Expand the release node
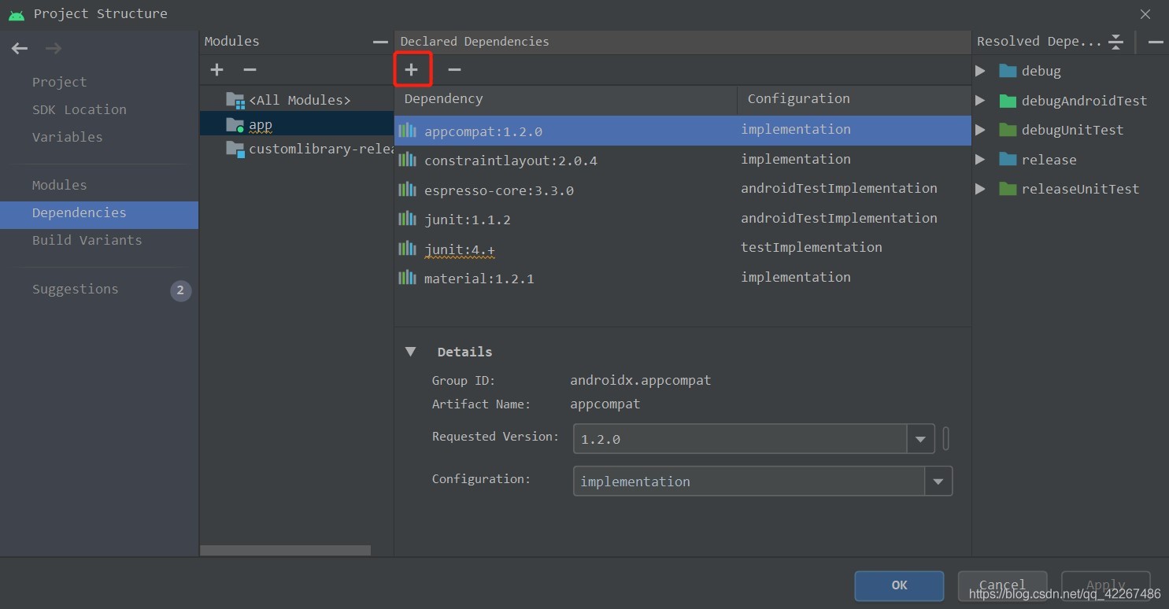This screenshot has height=609, width=1169. click(x=980, y=160)
